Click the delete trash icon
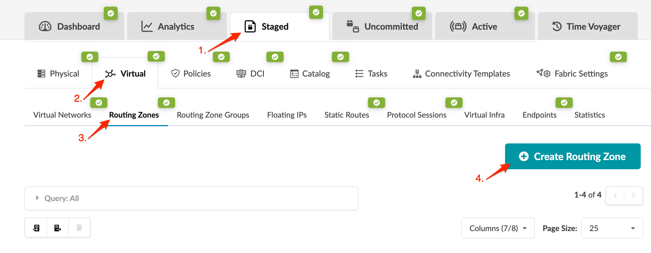Viewport: 651px width, 253px height. (x=79, y=228)
